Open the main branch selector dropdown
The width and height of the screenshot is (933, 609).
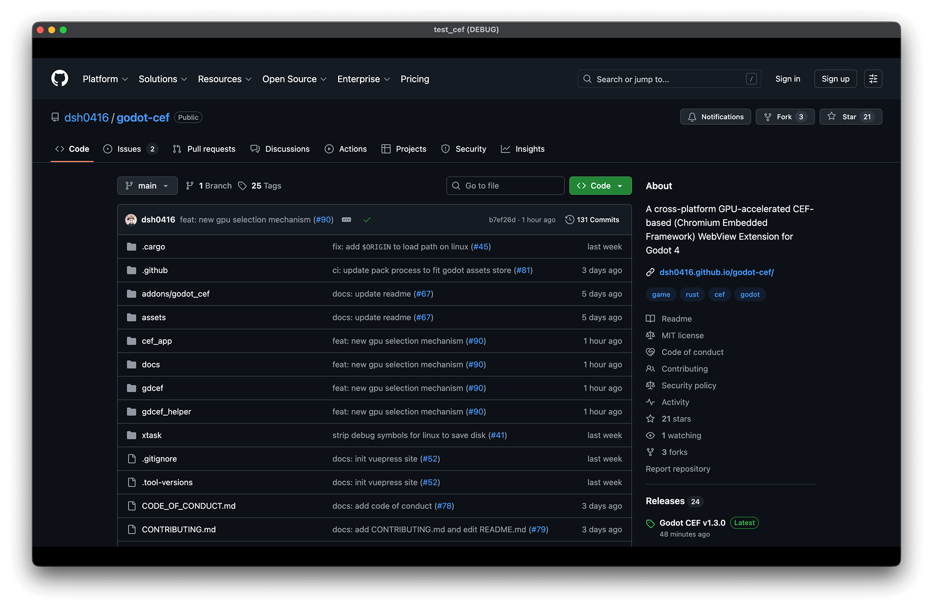[x=147, y=186]
